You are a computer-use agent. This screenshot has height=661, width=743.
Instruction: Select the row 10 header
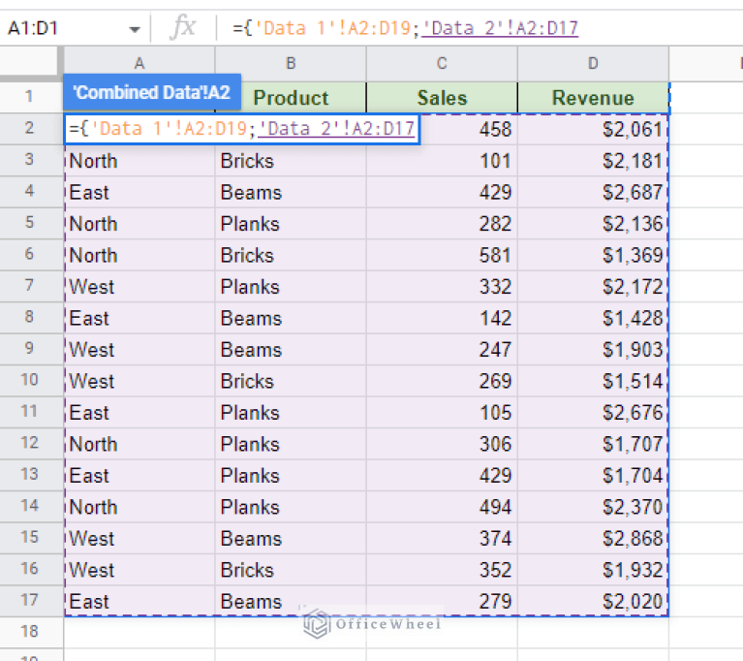click(31, 381)
